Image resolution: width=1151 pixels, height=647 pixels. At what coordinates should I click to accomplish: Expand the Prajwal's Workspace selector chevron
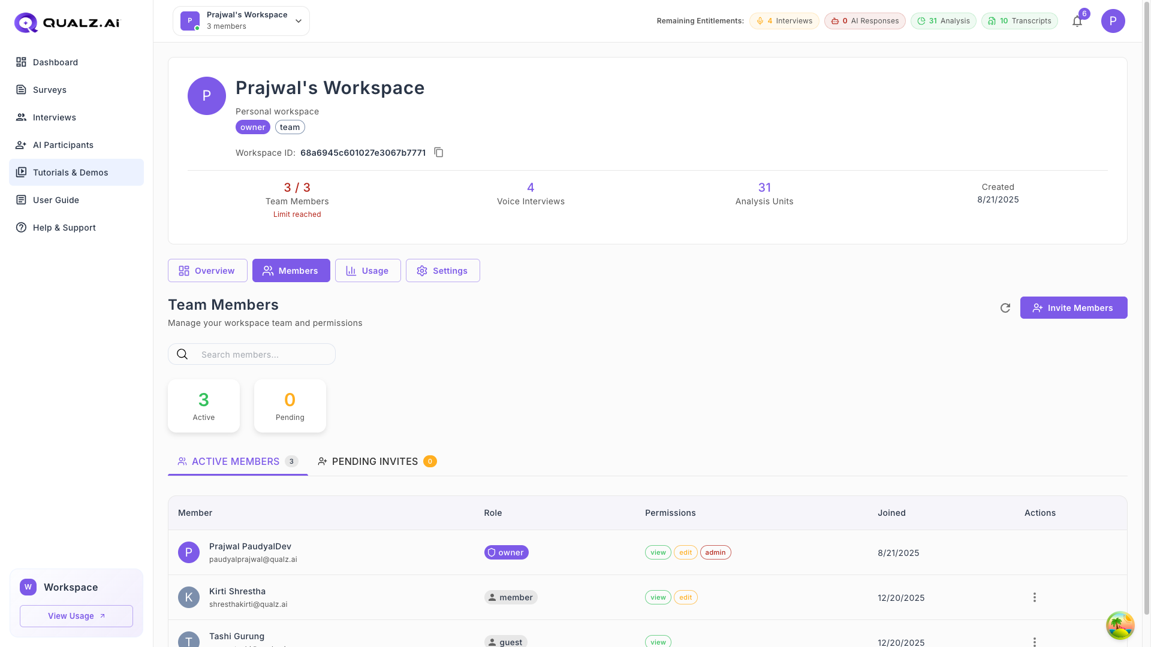click(x=298, y=20)
